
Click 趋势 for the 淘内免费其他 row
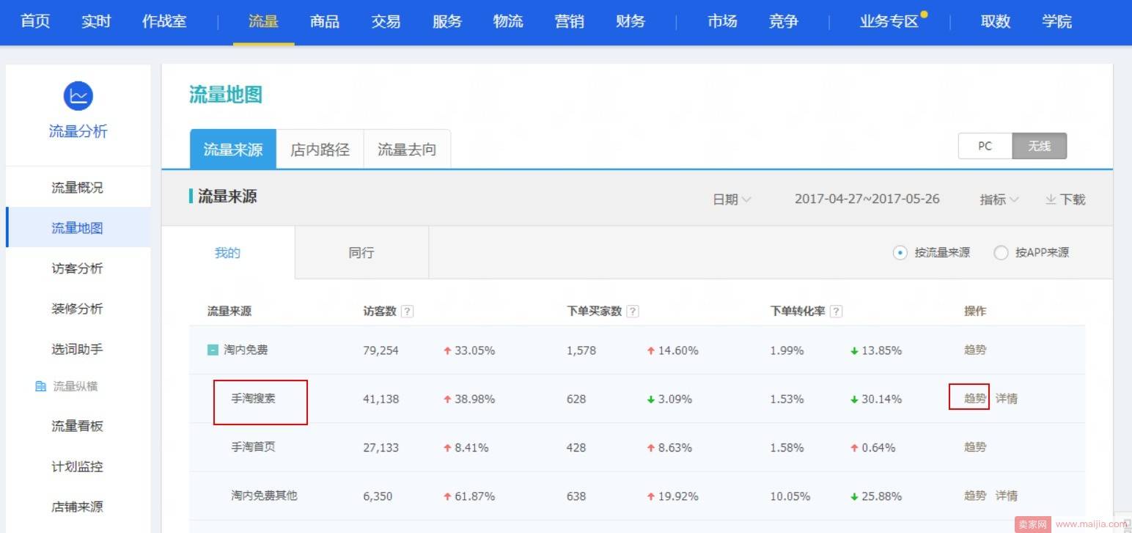pos(975,496)
